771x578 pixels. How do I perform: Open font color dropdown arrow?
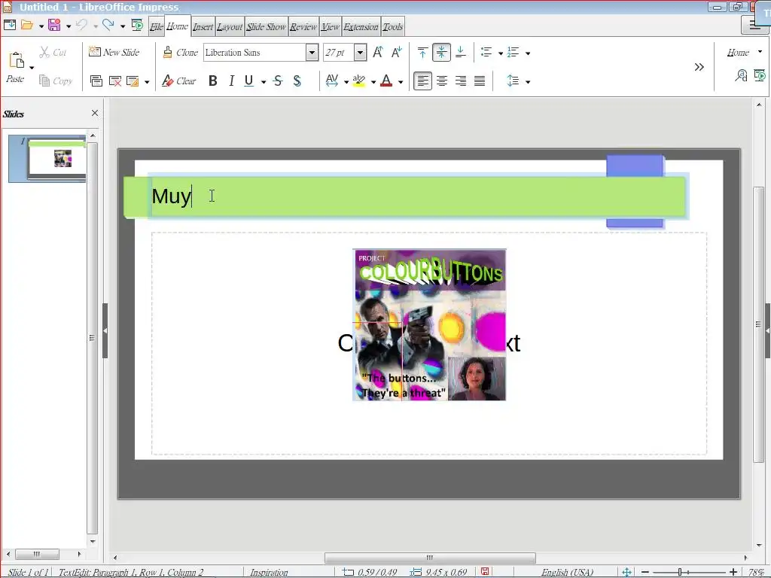point(401,81)
